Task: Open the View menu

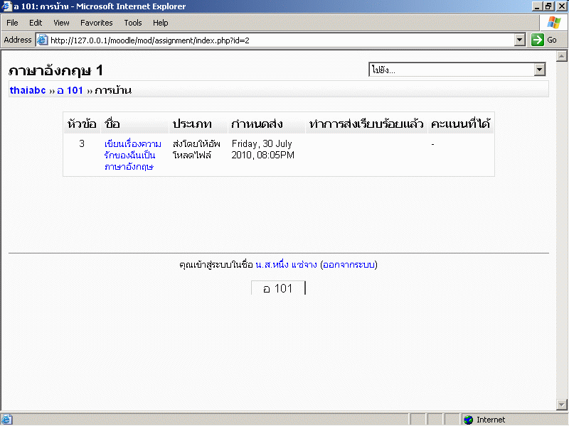Action: coord(61,23)
